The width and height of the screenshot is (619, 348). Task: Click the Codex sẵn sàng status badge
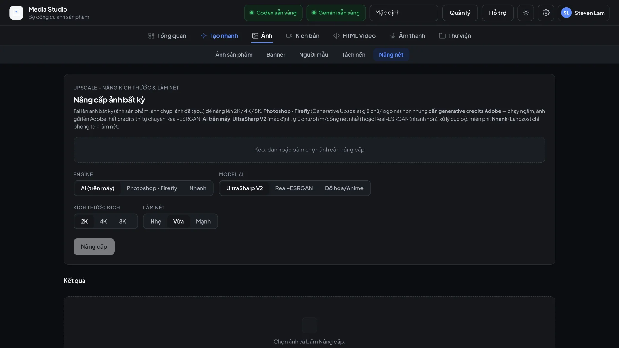[273, 13]
